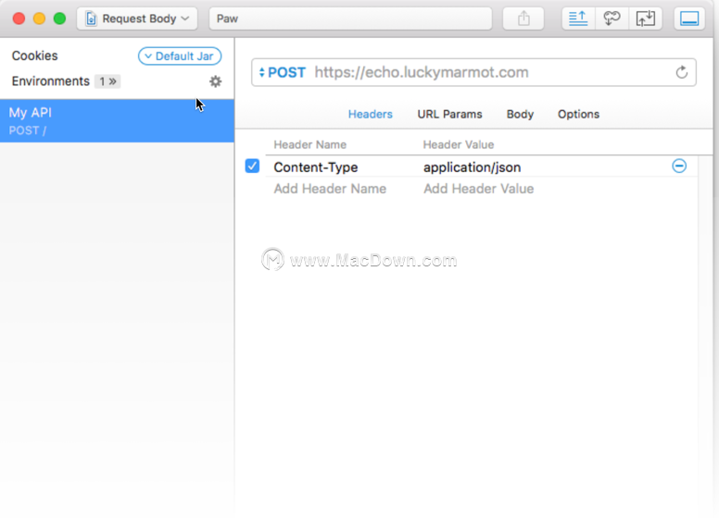Screen dimensions: 719x518
Task: Switch to the Body tab
Action: [520, 114]
